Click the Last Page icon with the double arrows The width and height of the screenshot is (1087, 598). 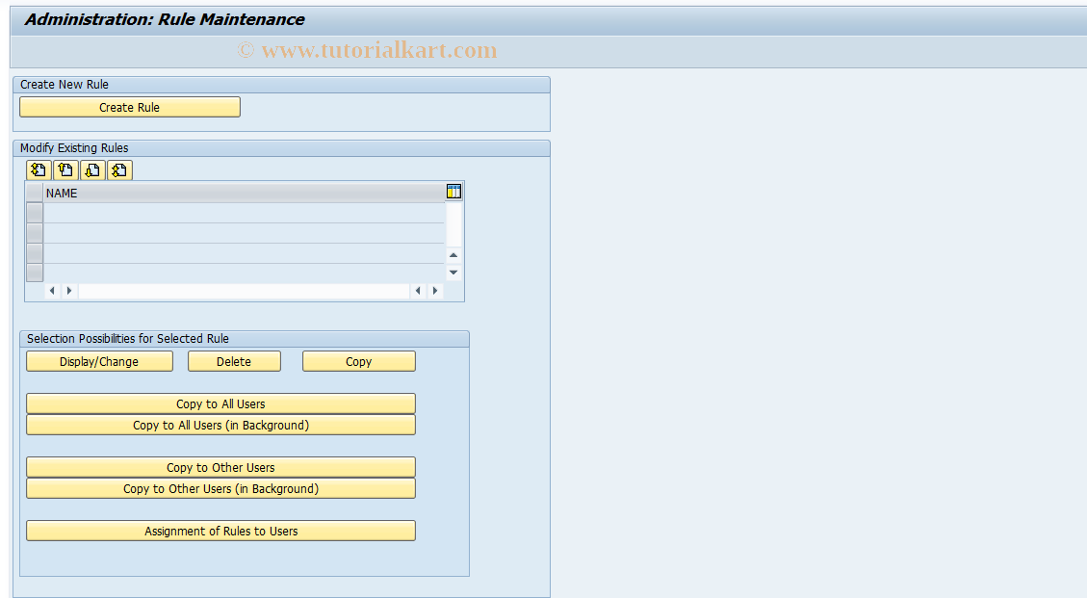coord(119,170)
